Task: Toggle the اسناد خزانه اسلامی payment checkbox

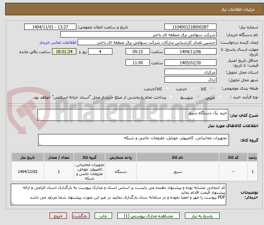Action: click(x=171, y=97)
